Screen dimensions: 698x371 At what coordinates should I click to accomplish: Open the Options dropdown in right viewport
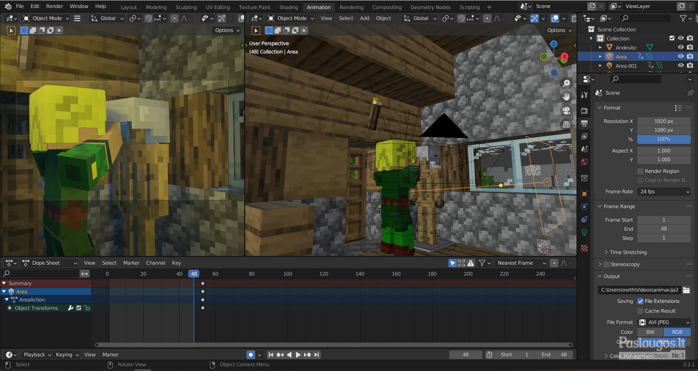click(558, 30)
